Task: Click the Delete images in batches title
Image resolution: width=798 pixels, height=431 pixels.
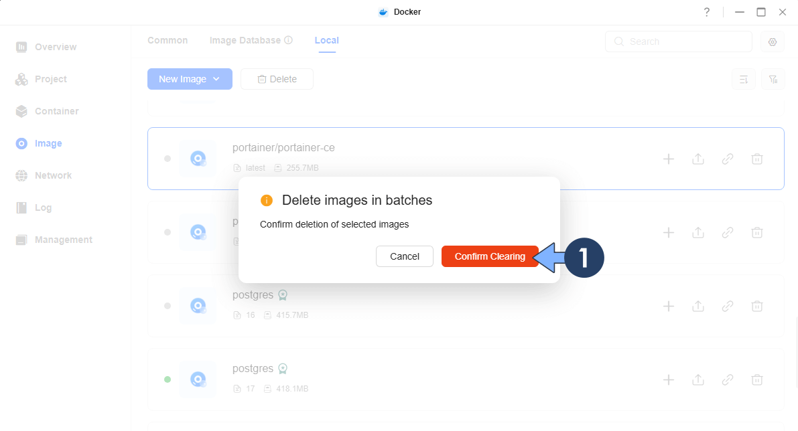Action: coord(357,200)
